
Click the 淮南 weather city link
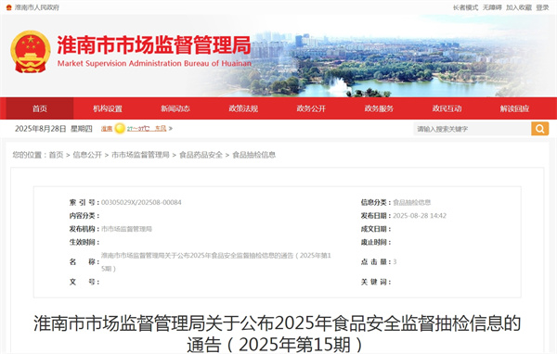107,129
